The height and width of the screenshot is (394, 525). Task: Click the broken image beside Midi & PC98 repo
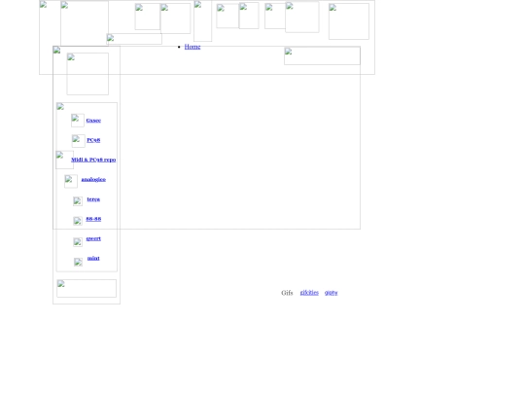tap(64, 160)
